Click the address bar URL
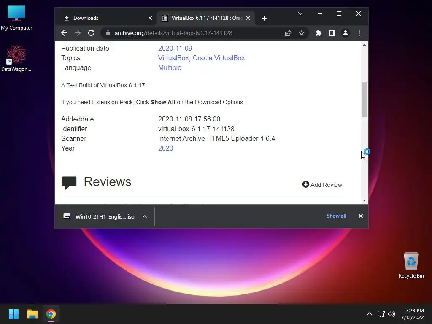 pyautogui.click(x=173, y=33)
